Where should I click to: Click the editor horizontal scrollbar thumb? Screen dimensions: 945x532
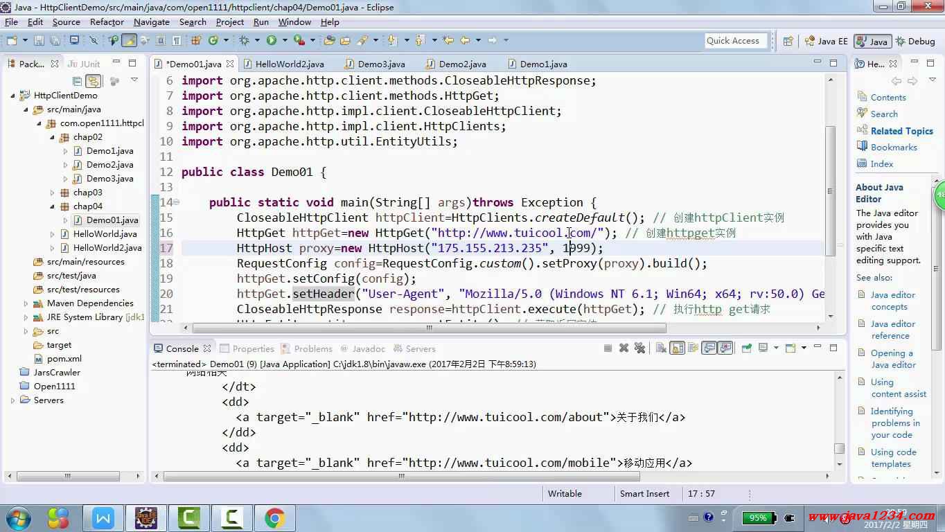[x=430, y=328]
